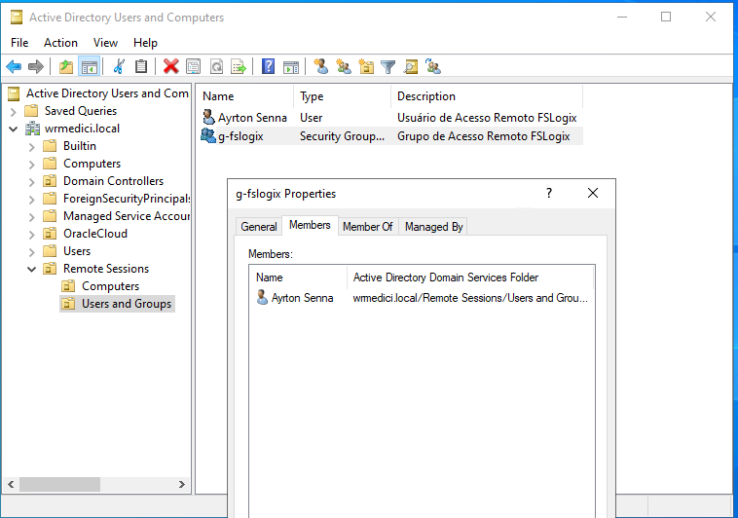Expand Managed Service Accounts node
This screenshot has height=518, width=738.
click(31, 216)
